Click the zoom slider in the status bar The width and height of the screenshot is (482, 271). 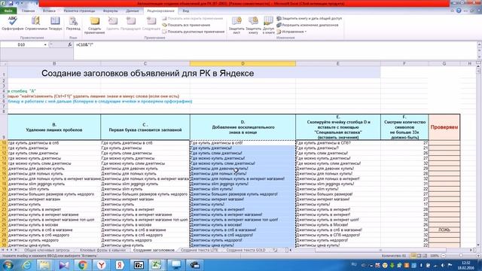[x=460, y=256]
